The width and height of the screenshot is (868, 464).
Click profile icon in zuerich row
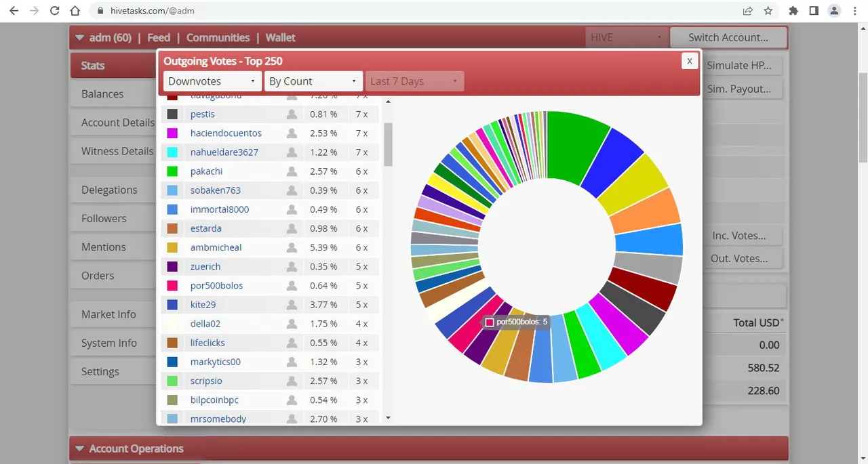pyautogui.click(x=292, y=267)
